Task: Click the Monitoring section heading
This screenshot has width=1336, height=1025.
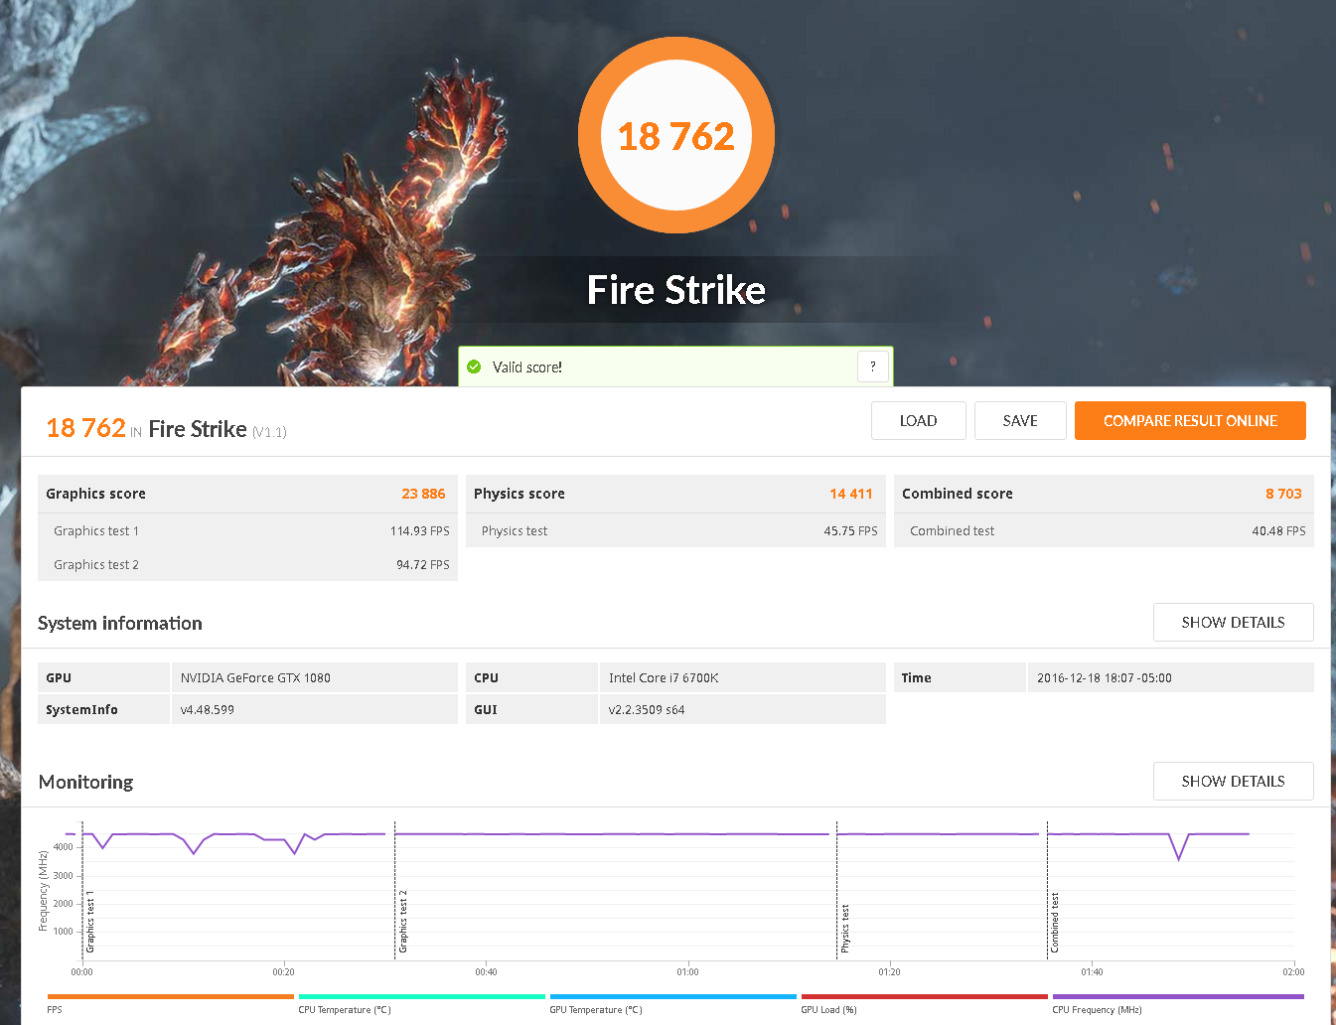Action: (86, 782)
